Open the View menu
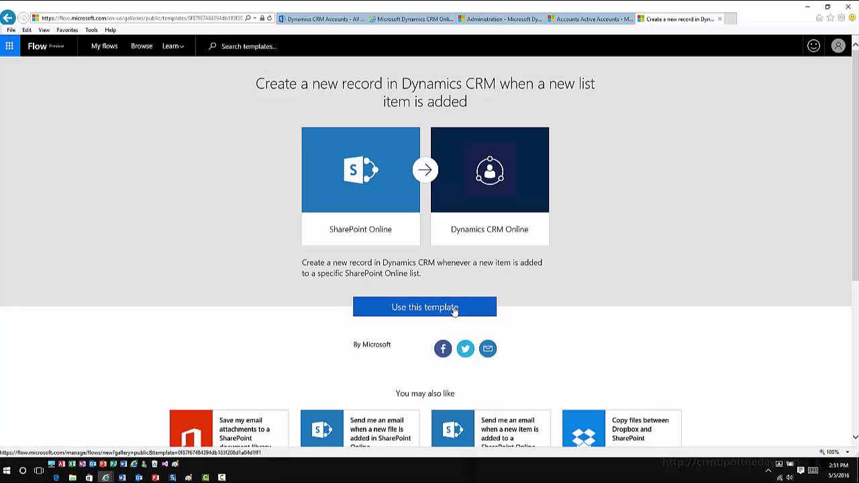The image size is (859, 483). pyautogui.click(x=44, y=30)
